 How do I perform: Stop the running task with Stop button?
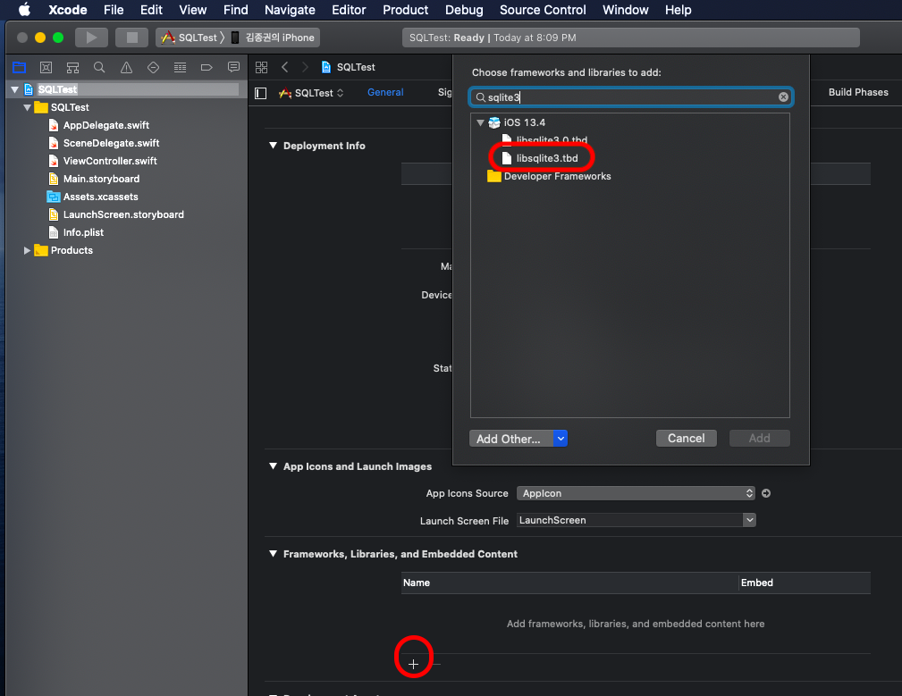[131, 38]
